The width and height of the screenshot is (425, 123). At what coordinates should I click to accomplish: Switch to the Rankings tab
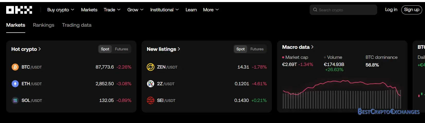coord(44,25)
